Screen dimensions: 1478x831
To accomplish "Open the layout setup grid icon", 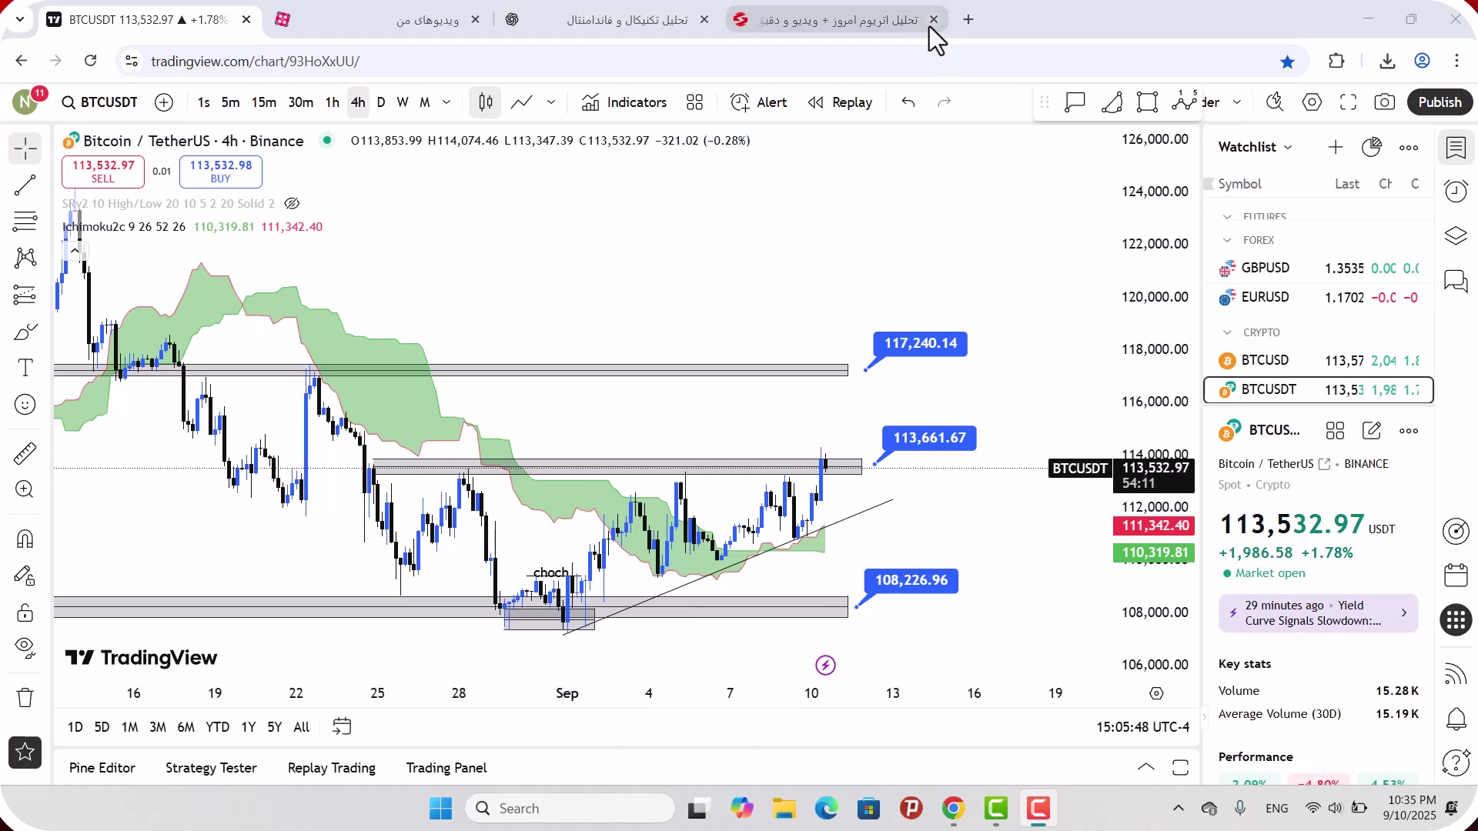I will click(695, 102).
